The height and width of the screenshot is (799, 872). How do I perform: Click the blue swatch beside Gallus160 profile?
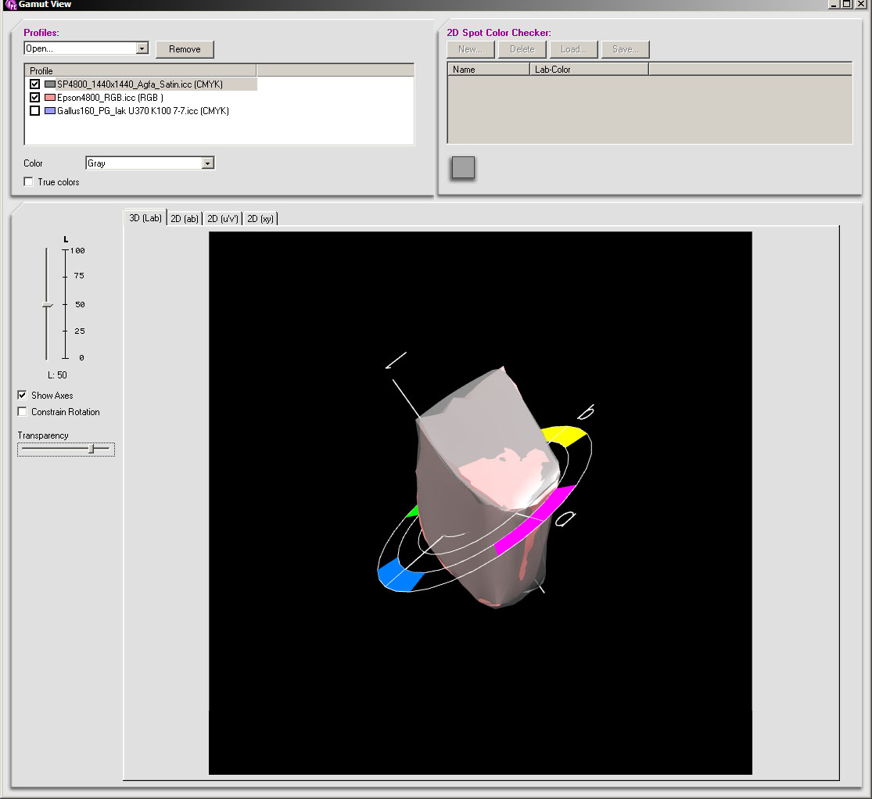click(x=50, y=111)
